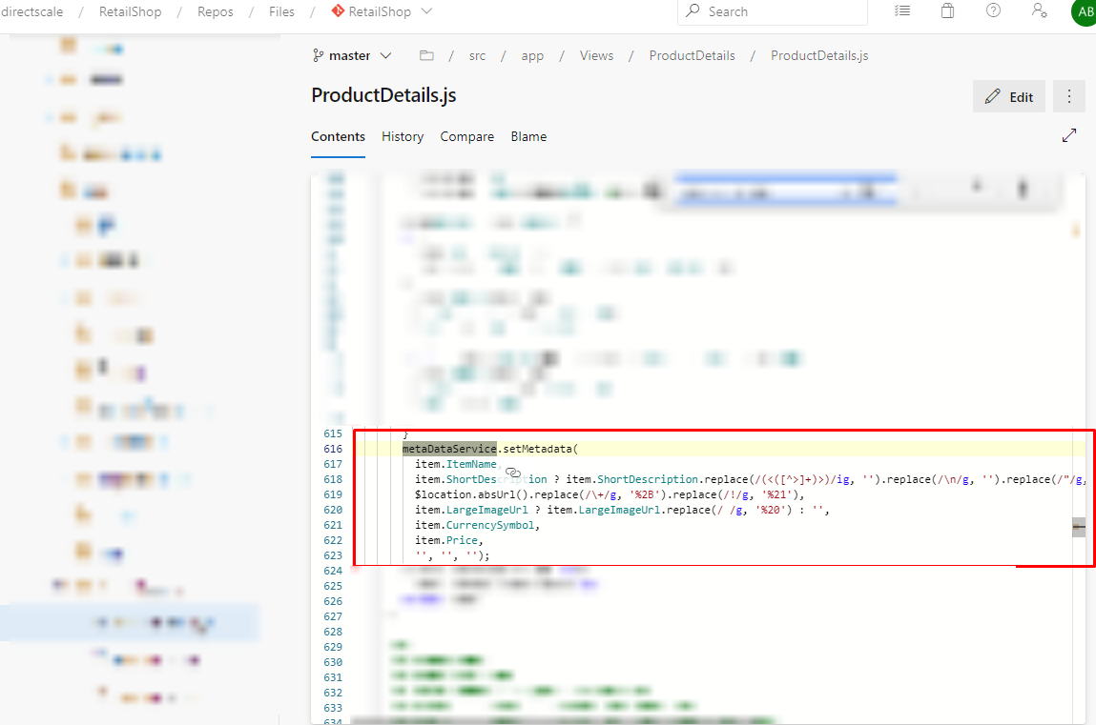Image resolution: width=1096 pixels, height=725 pixels.
Task: Go to the Views folder in the breadcrumb
Action: pyautogui.click(x=596, y=55)
